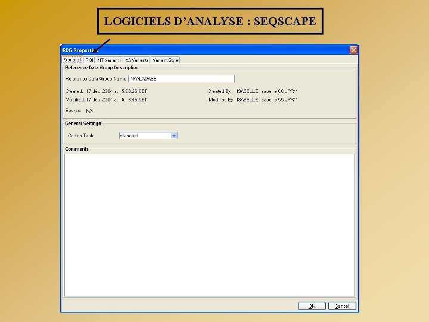Dismiss the dialog with the Cancel button
429x322 pixels.
342,306
